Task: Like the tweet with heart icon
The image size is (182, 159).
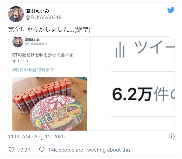Action: pyautogui.click(x=11, y=150)
